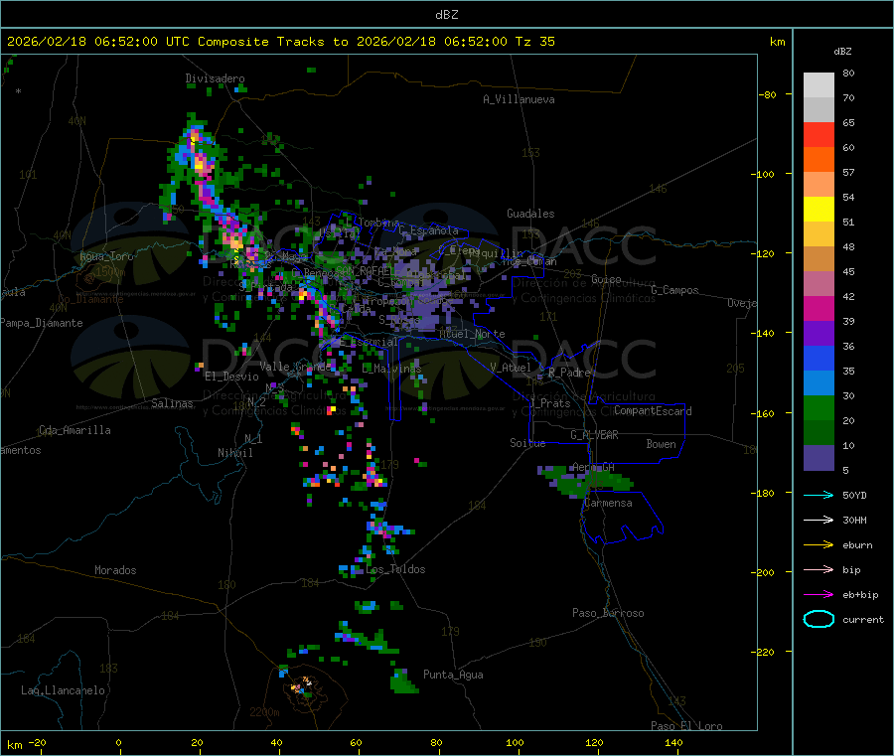Click the red swatch between 65 and 60
The width and height of the screenshot is (894, 756).
point(819,134)
